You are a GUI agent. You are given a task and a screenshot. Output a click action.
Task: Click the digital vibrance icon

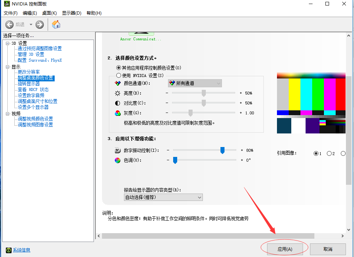pos(118,150)
